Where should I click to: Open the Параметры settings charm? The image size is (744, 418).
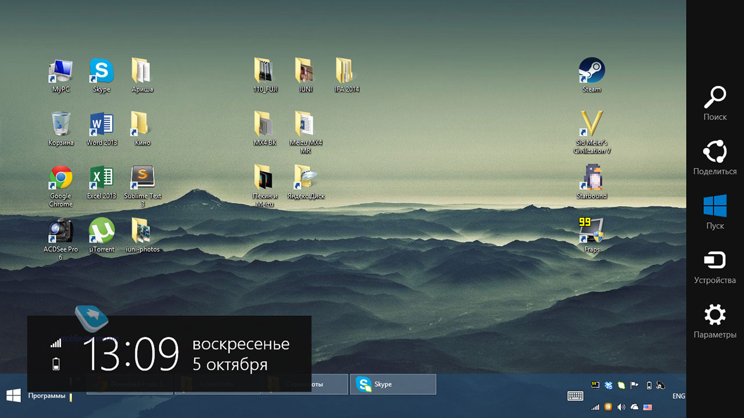tap(715, 321)
